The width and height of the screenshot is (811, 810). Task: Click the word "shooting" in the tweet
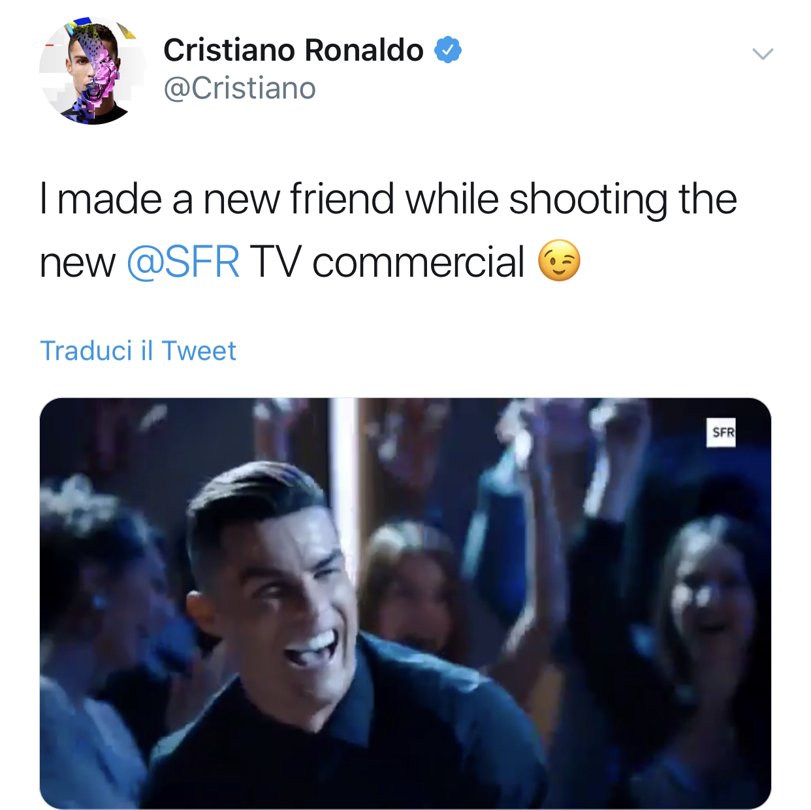[x=588, y=199]
